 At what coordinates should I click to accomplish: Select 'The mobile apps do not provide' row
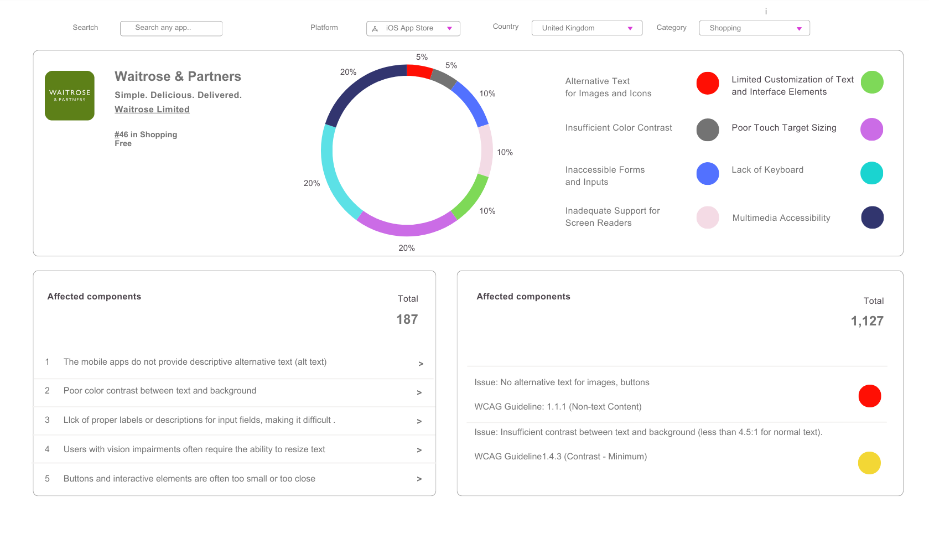coord(235,363)
